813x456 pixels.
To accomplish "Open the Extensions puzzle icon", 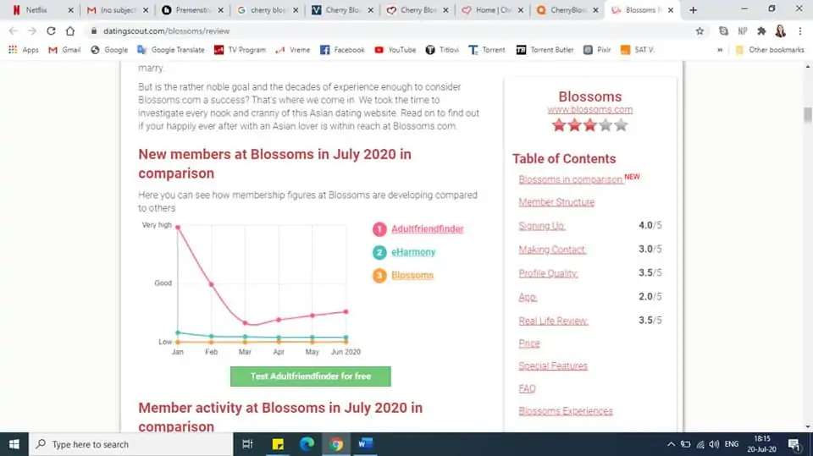I will point(761,31).
